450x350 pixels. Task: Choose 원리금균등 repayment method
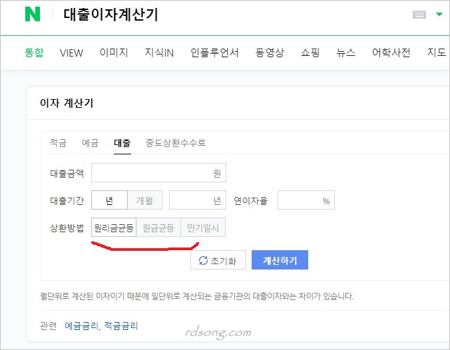coord(114,228)
